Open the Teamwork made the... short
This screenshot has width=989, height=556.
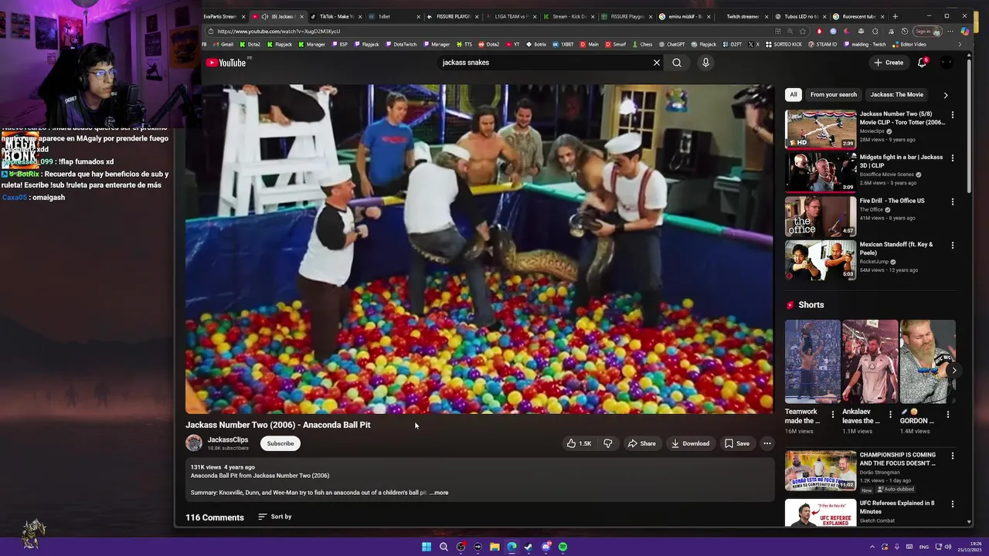pyautogui.click(x=812, y=361)
